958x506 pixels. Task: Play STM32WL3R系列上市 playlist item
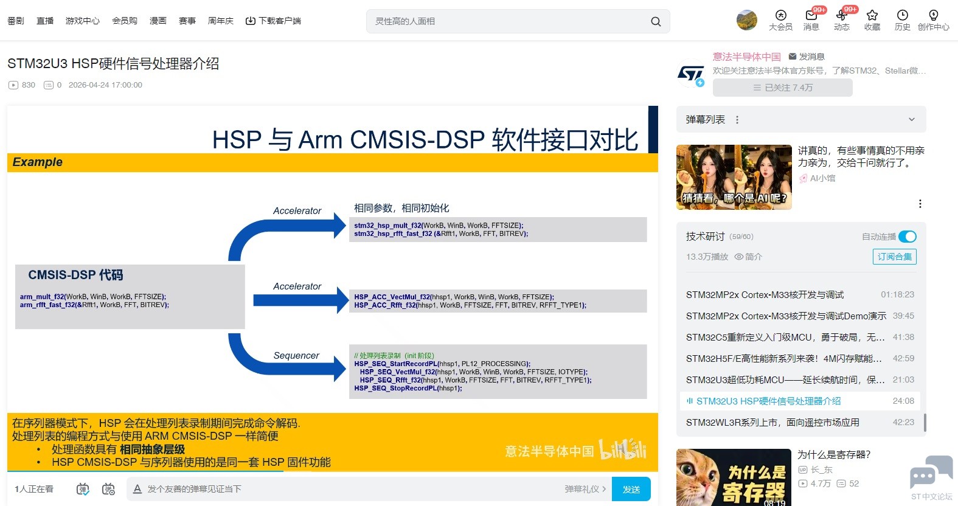pos(800,422)
